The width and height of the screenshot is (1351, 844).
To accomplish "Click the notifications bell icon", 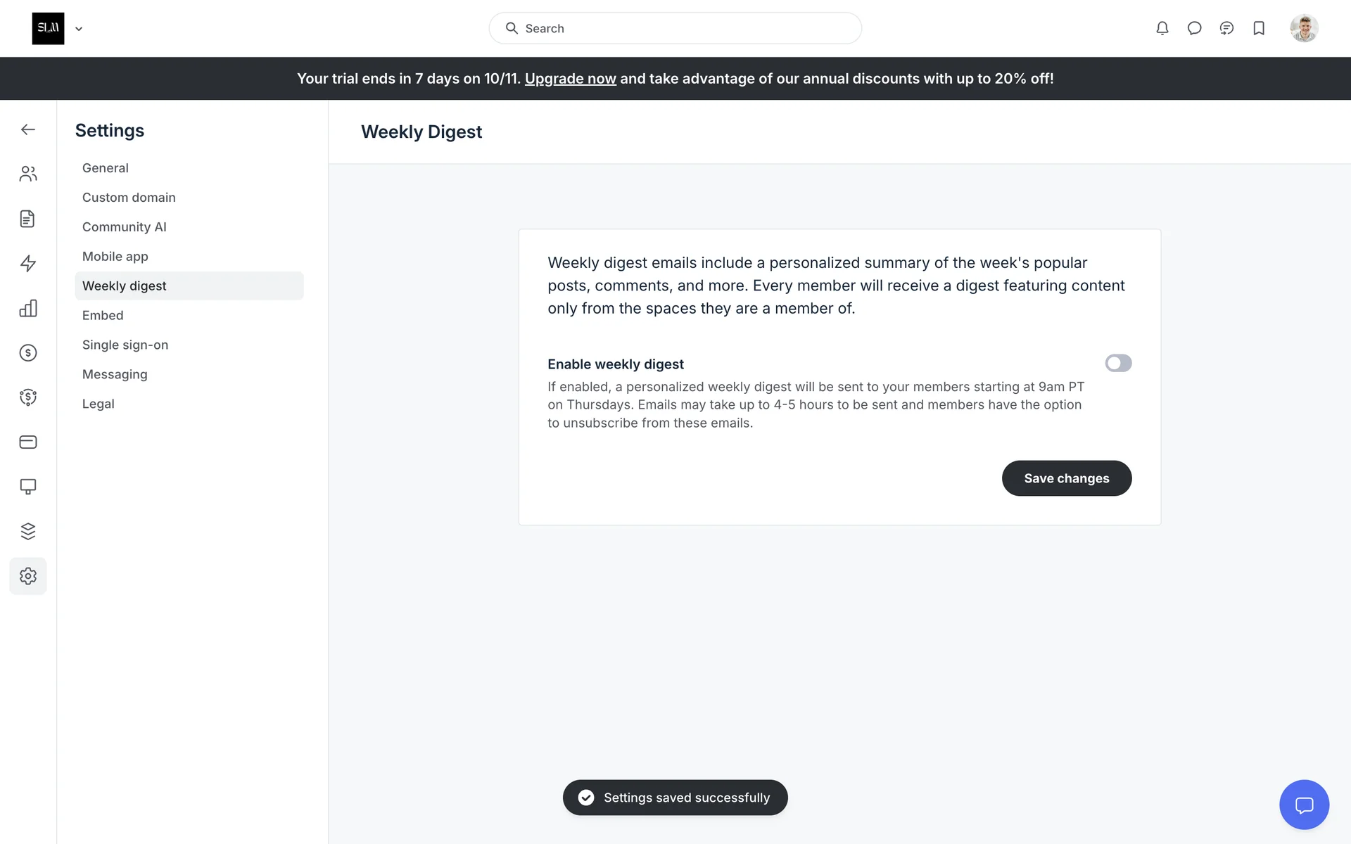I will pos(1162,28).
